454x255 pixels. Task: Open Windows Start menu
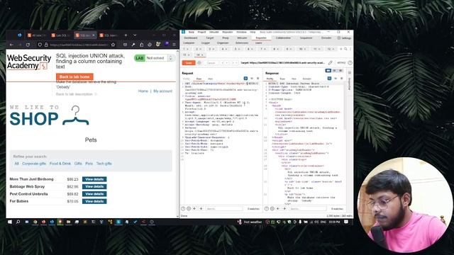(x=10, y=222)
